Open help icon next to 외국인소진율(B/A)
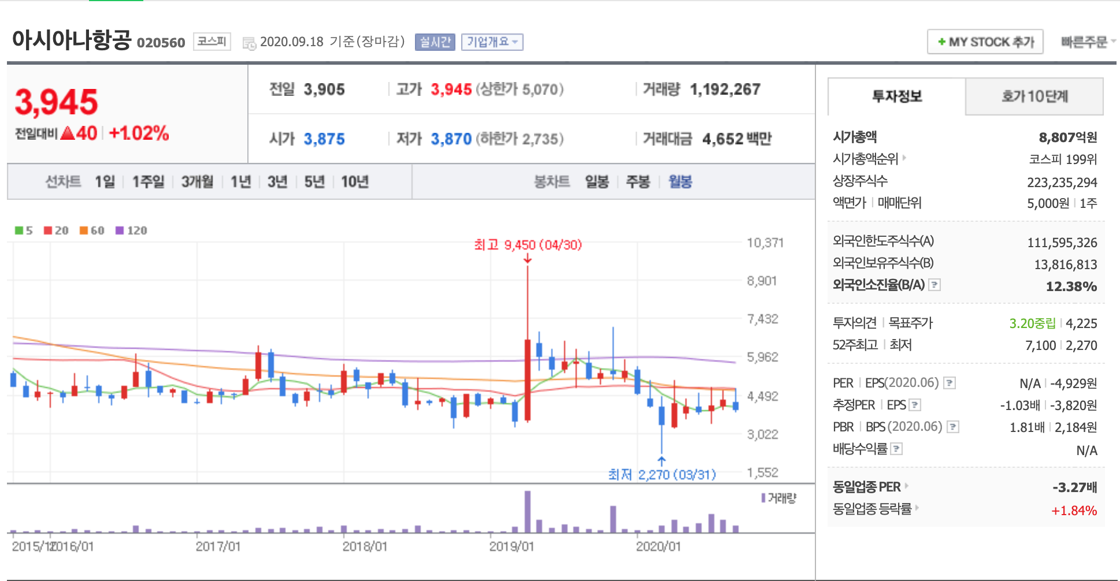1120x581 pixels. pos(934,285)
